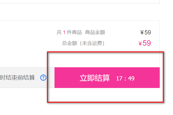Click the 立即结算 text inside the button
Screen dimensions: 173x115
(x=95, y=78)
